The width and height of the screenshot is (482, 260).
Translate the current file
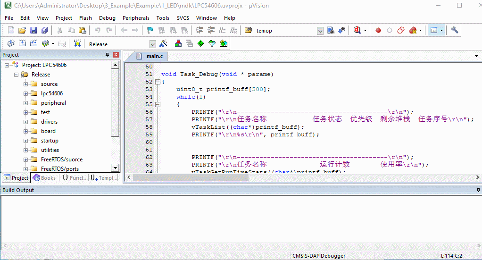tap(11, 43)
